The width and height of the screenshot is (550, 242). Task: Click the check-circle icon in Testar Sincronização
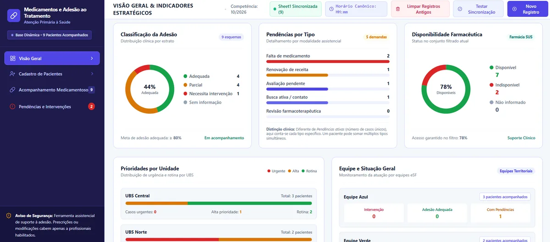tap(460, 9)
